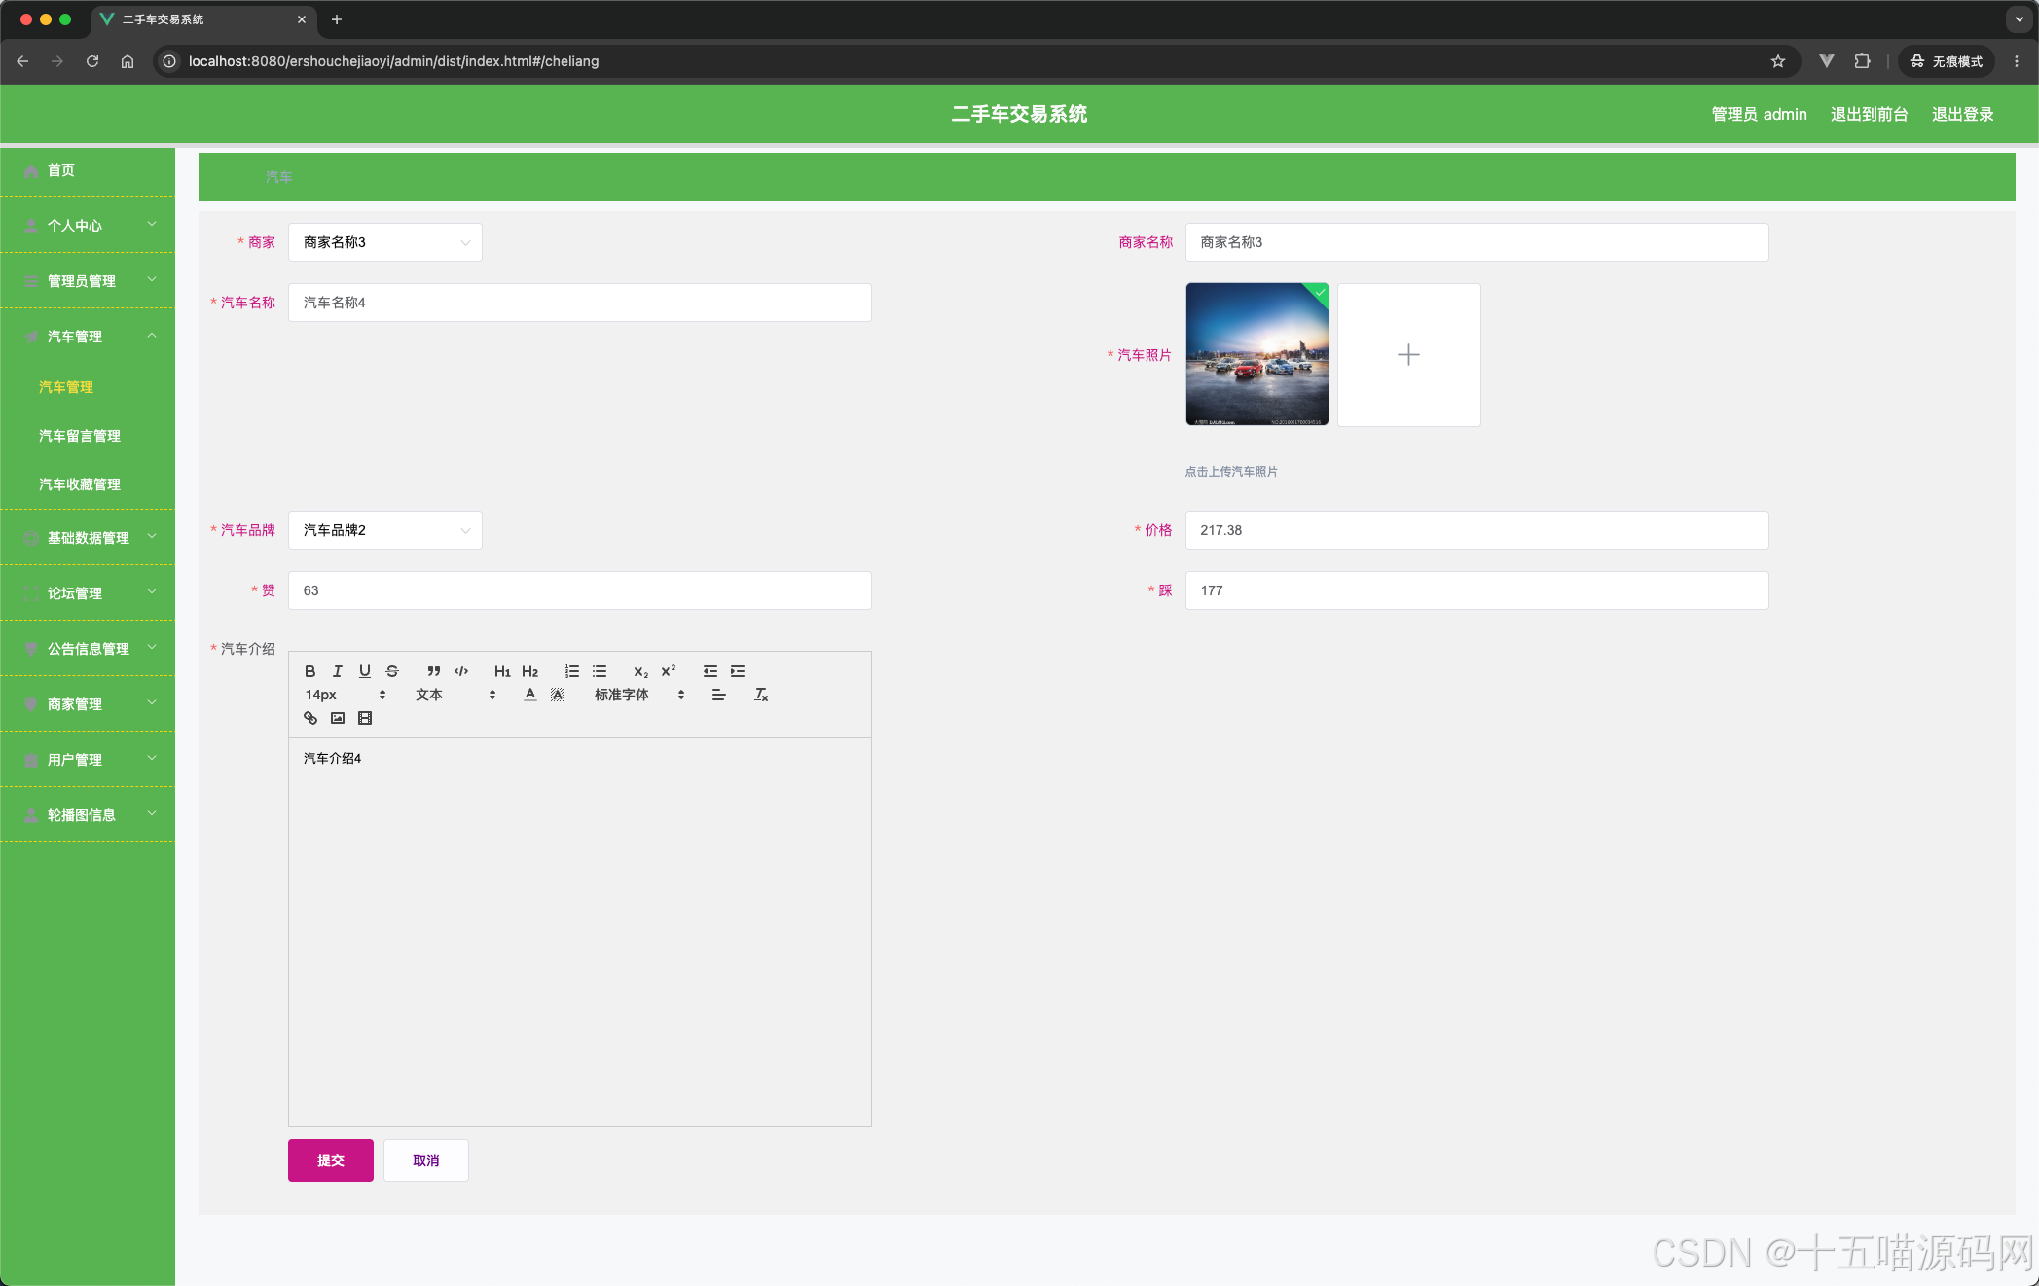2039x1286 pixels.
Task: Apply subscript formatting
Action: pos(640,671)
